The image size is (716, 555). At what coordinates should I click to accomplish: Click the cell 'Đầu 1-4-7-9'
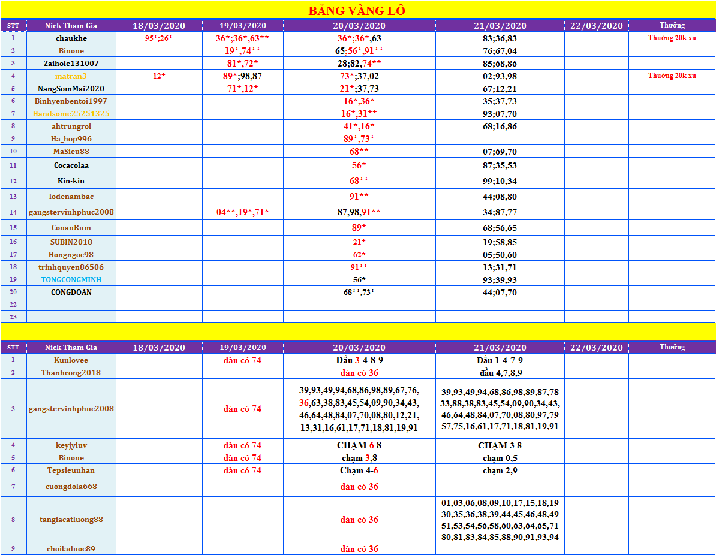(500, 360)
